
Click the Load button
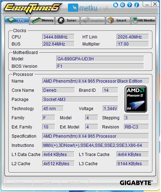[x=47, y=183]
